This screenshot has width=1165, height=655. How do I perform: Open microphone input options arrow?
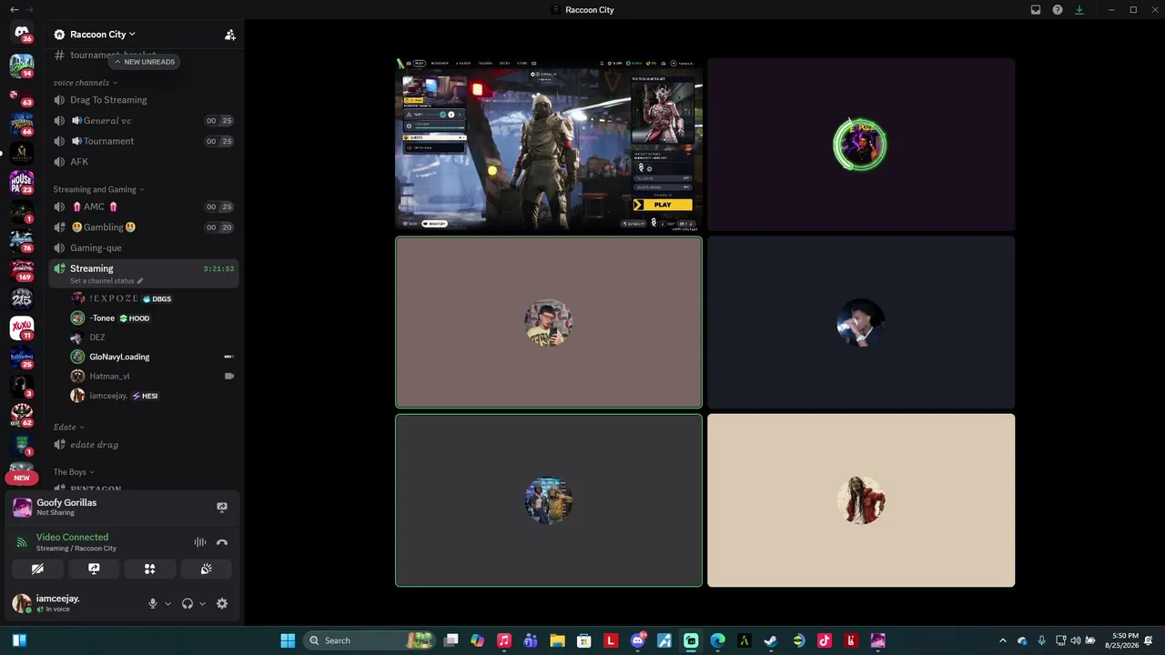167,603
